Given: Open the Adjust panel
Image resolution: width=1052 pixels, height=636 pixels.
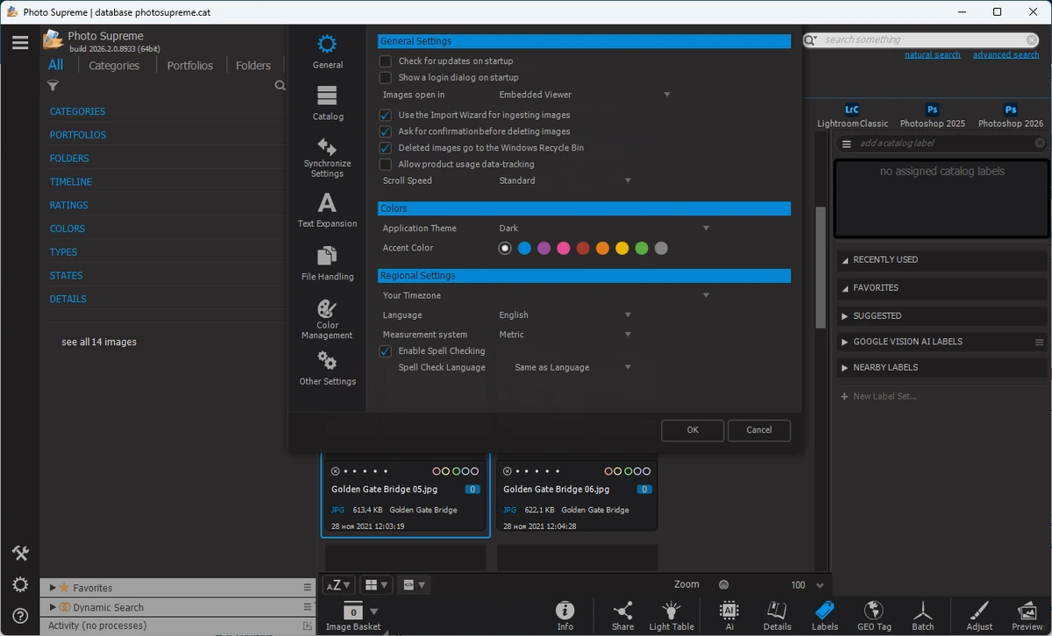Looking at the screenshot, I should (x=979, y=616).
